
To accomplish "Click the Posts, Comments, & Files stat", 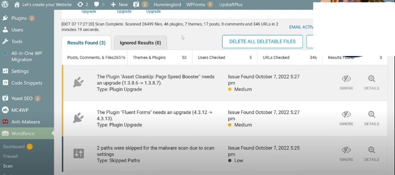I will (x=95, y=57).
